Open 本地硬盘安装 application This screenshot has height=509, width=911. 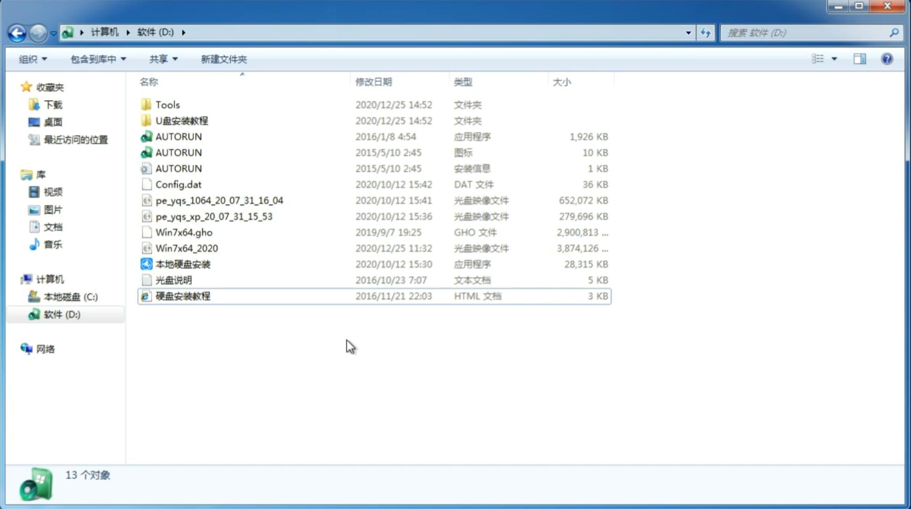click(182, 264)
